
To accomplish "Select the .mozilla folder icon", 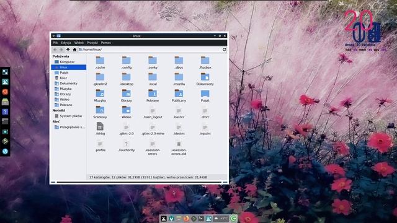I will click(179, 77).
